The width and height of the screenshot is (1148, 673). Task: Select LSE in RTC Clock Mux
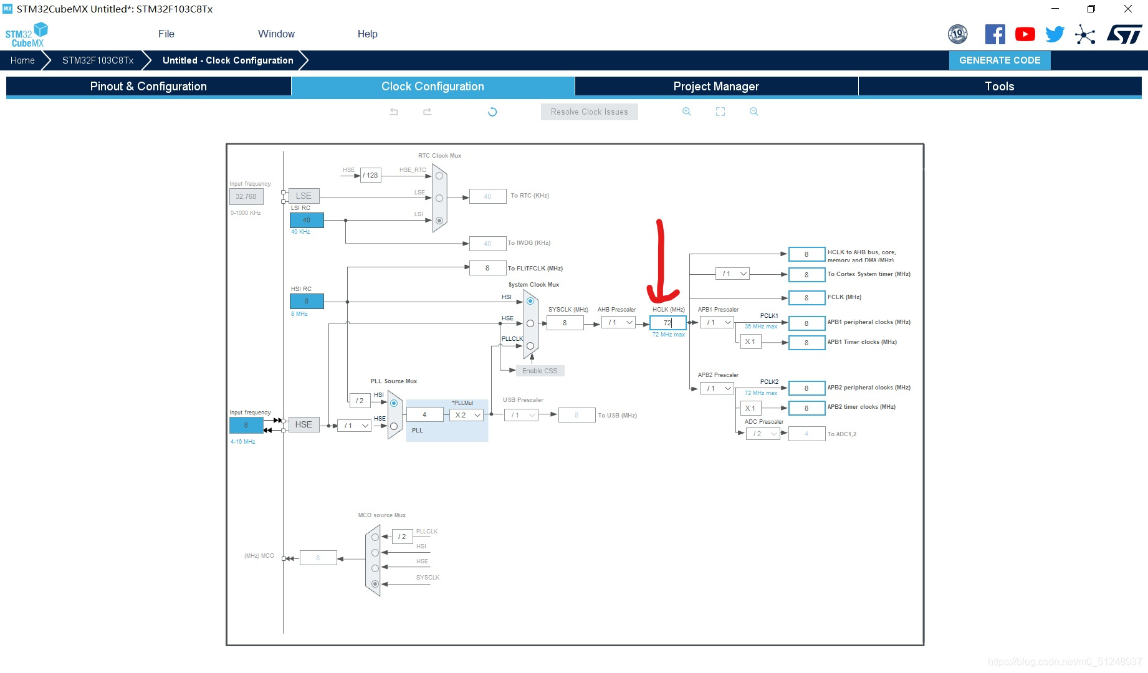(x=439, y=198)
